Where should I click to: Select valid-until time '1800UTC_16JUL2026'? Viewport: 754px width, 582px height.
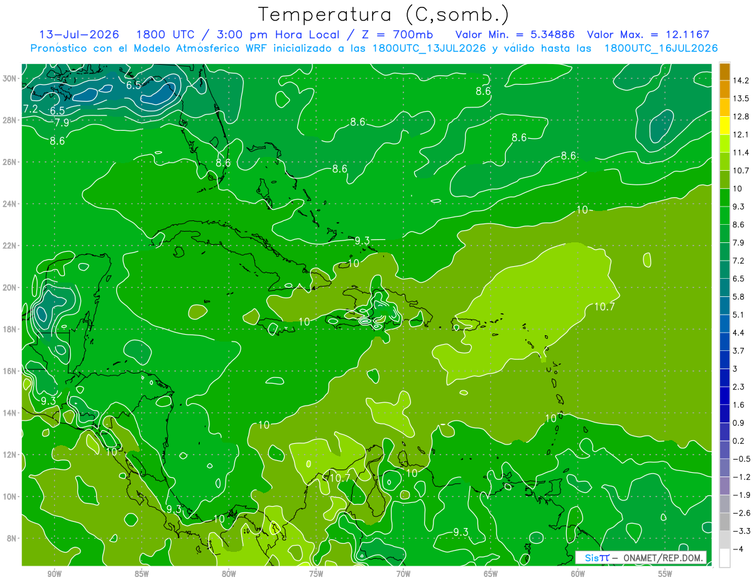(x=660, y=48)
